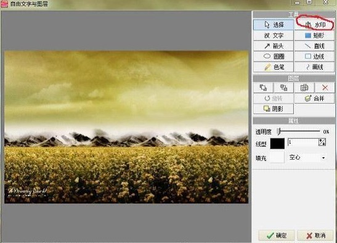The image size is (337, 243).
Task: Confirm with the 确定 button
Action: [x=277, y=236]
